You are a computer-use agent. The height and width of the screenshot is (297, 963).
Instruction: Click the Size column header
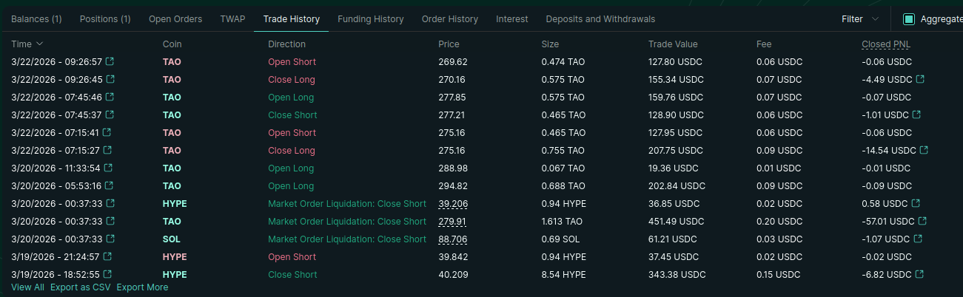[x=550, y=44]
